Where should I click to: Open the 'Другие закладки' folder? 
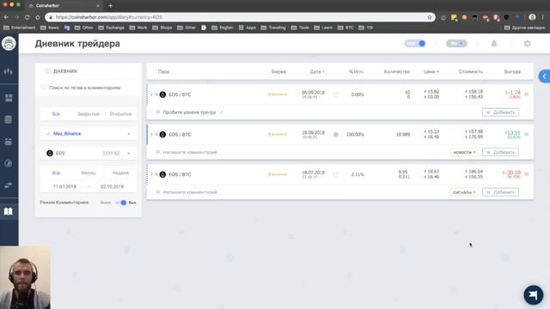pos(524,27)
